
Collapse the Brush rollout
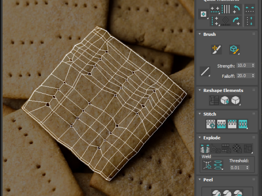click(x=200, y=34)
